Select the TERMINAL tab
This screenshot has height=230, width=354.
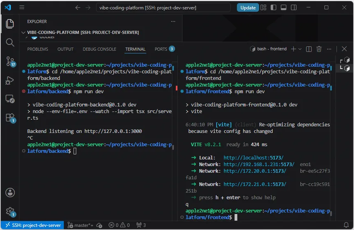pyautogui.click(x=135, y=49)
